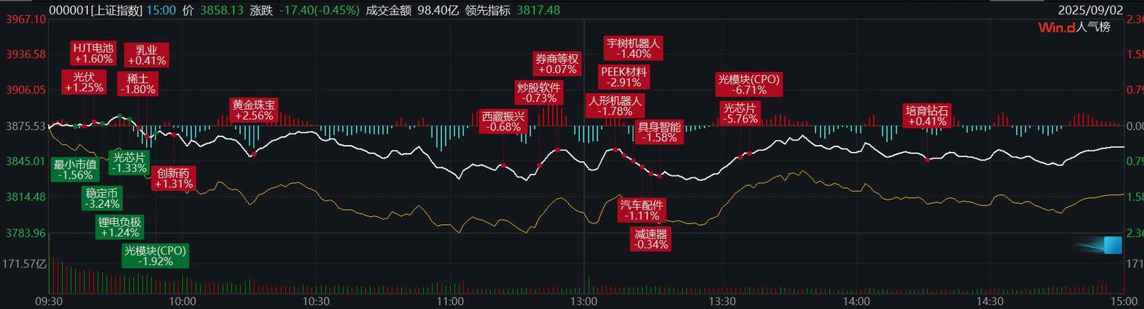Click the red 光模块(CPO) -6.71% tag
This screenshot has height=309, width=1144.
click(749, 85)
